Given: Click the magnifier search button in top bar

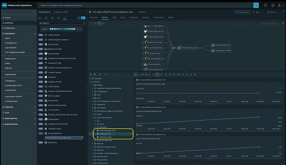Looking at the screenshot, I should (256, 5).
